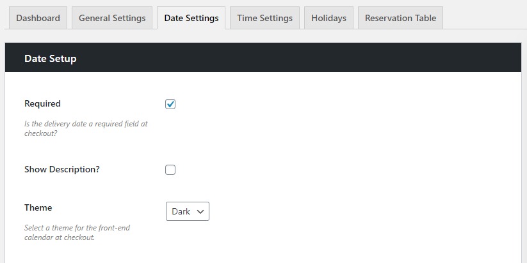The height and width of the screenshot is (263, 527).
Task: Switch to the Reservation Table tab
Action: (x=400, y=18)
